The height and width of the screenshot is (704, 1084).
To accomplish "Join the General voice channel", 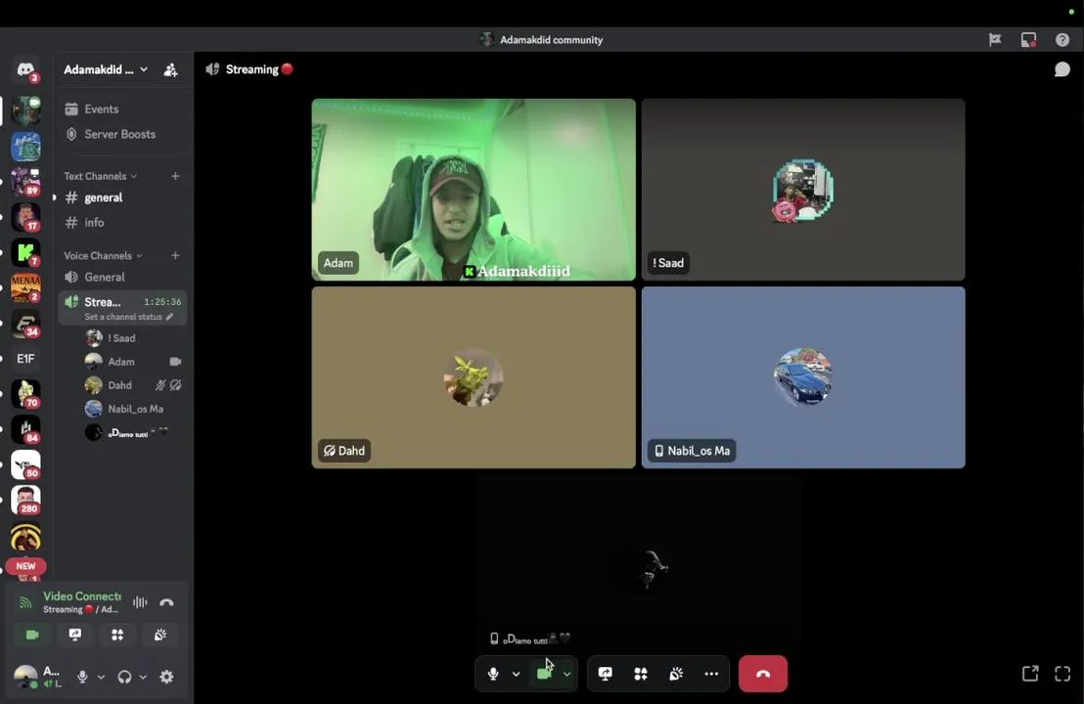I will (x=105, y=277).
